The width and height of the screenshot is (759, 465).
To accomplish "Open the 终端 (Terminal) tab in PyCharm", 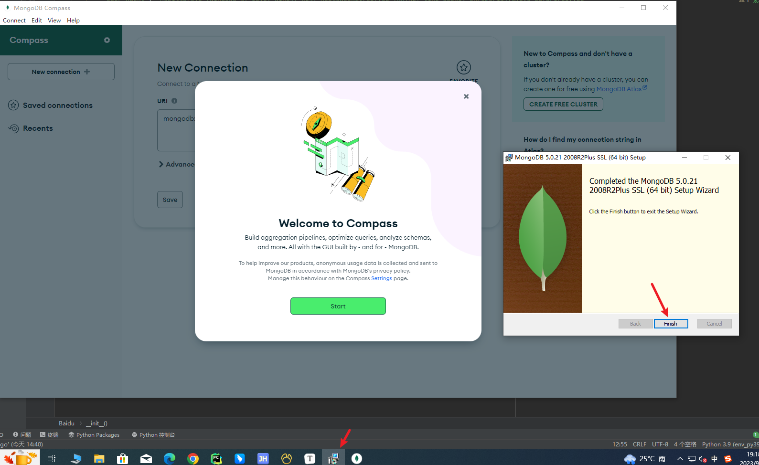I will click(x=49, y=435).
